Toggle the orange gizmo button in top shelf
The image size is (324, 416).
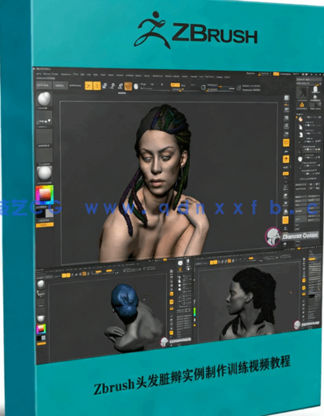click(x=128, y=86)
